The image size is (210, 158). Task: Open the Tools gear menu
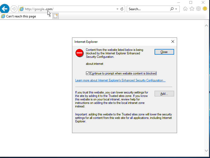[x=198, y=9]
